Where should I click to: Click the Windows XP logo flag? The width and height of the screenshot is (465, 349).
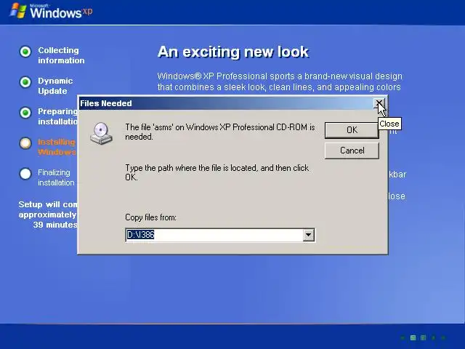pos(17,10)
